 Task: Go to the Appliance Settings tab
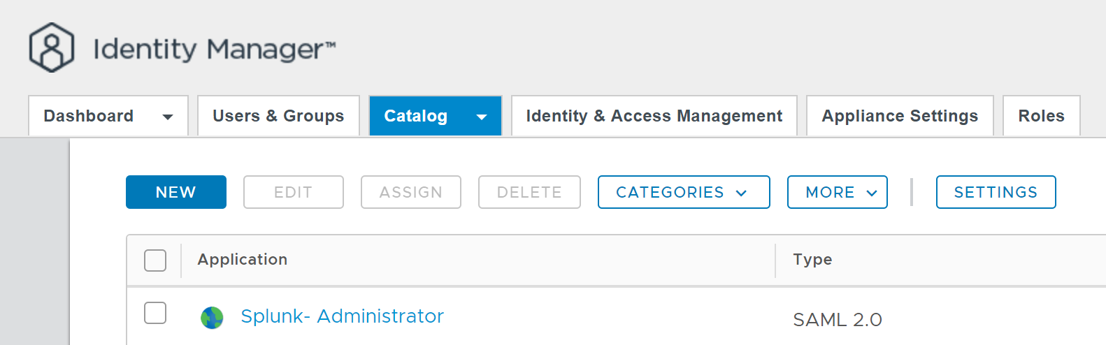pyautogui.click(x=900, y=116)
